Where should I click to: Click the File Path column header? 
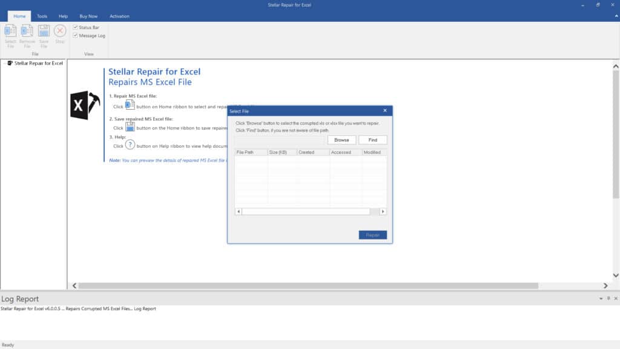251,152
